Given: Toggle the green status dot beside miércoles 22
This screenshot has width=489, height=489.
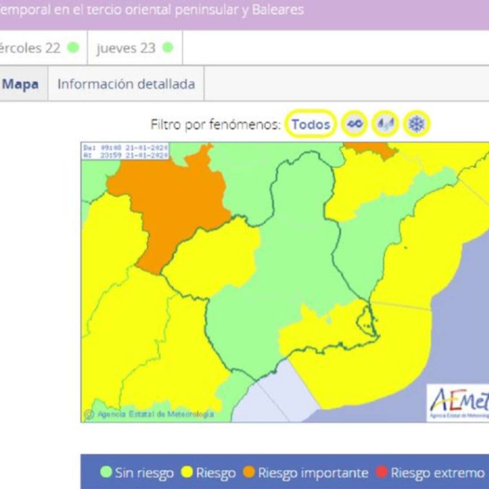Looking at the screenshot, I should click(x=72, y=48).
